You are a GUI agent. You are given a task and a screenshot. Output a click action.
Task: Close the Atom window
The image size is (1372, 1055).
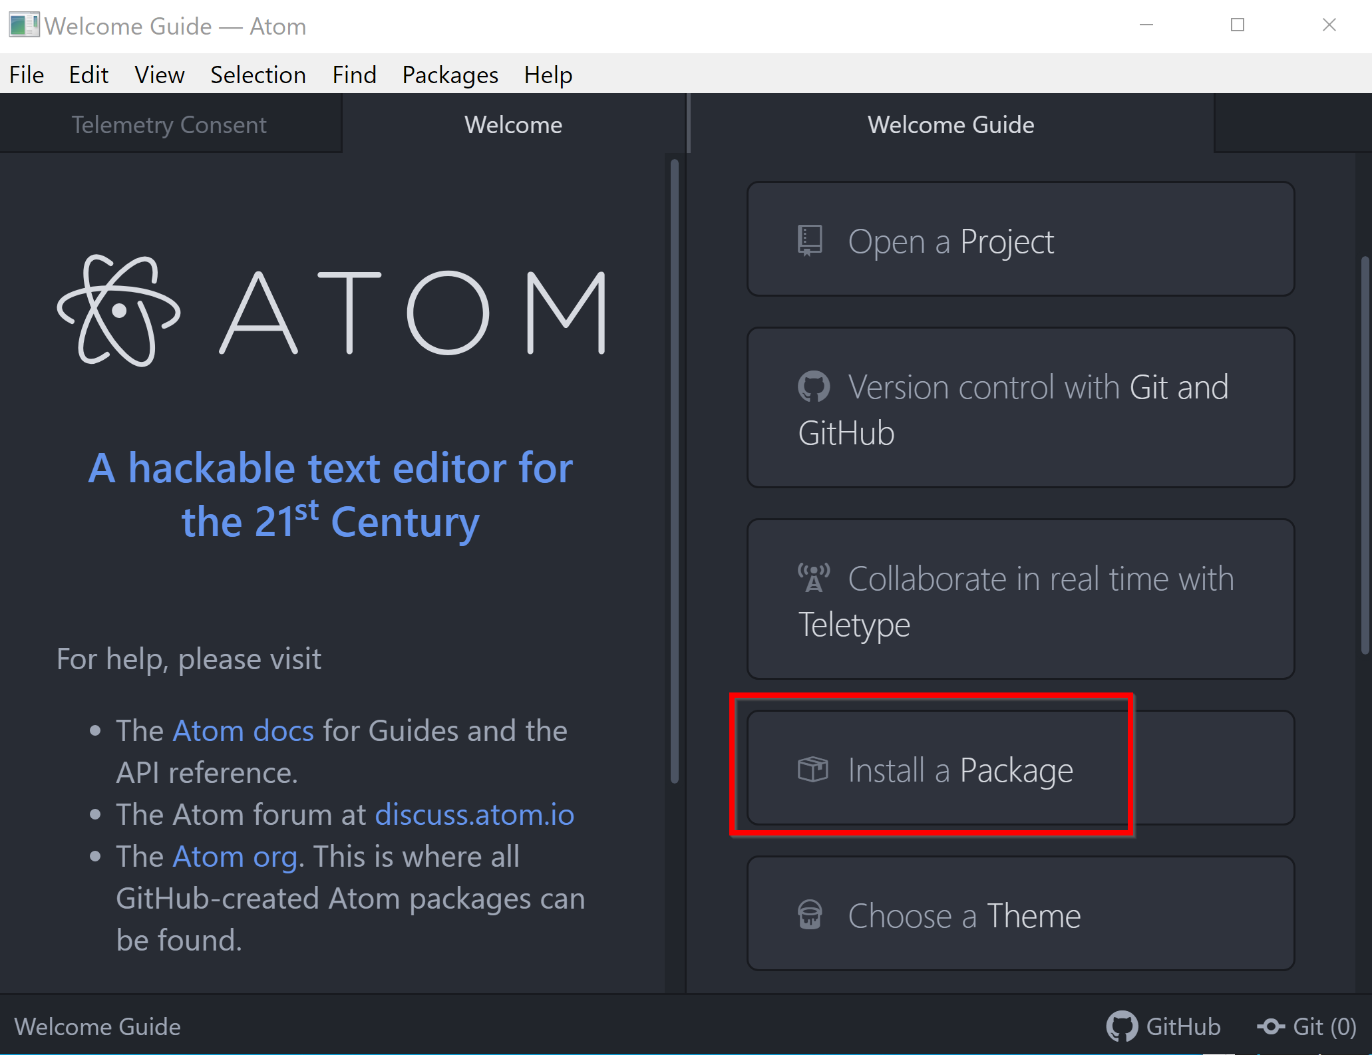coord(1329,25)
